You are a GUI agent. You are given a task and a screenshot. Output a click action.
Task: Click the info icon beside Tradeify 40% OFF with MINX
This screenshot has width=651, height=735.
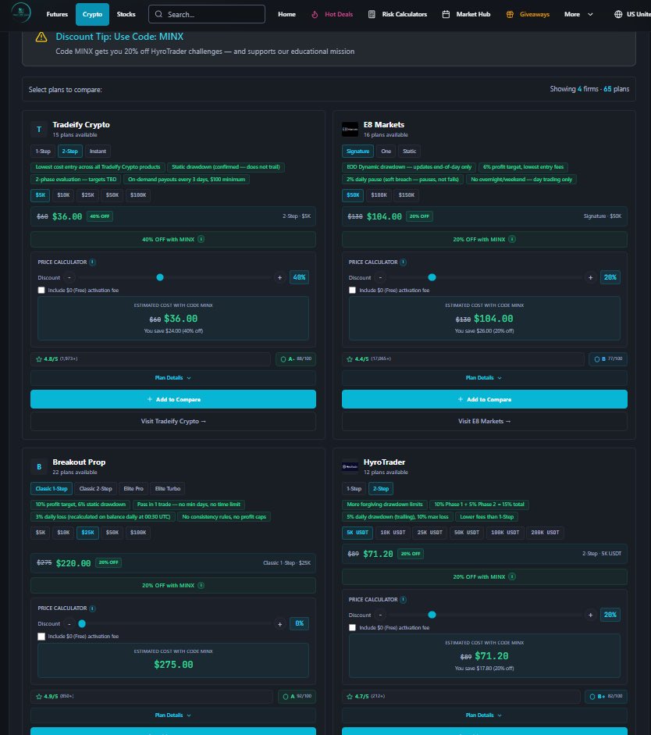(201, 239)
